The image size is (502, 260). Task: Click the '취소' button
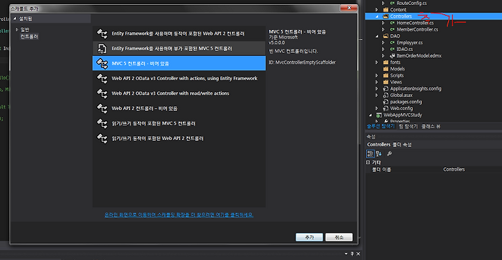coord(339,237)
